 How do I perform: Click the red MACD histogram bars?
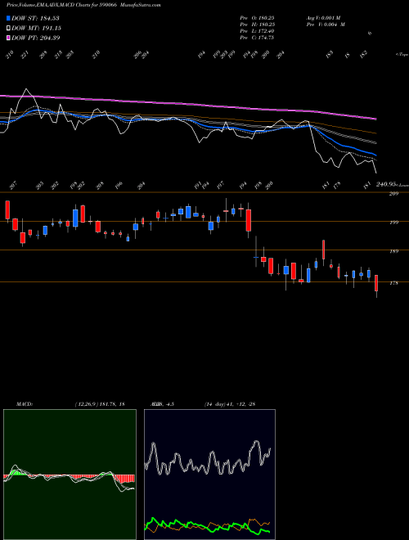coord(124,479)
